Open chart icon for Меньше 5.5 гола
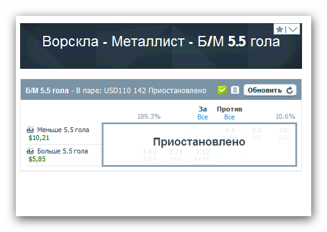 tap(30, 130)
